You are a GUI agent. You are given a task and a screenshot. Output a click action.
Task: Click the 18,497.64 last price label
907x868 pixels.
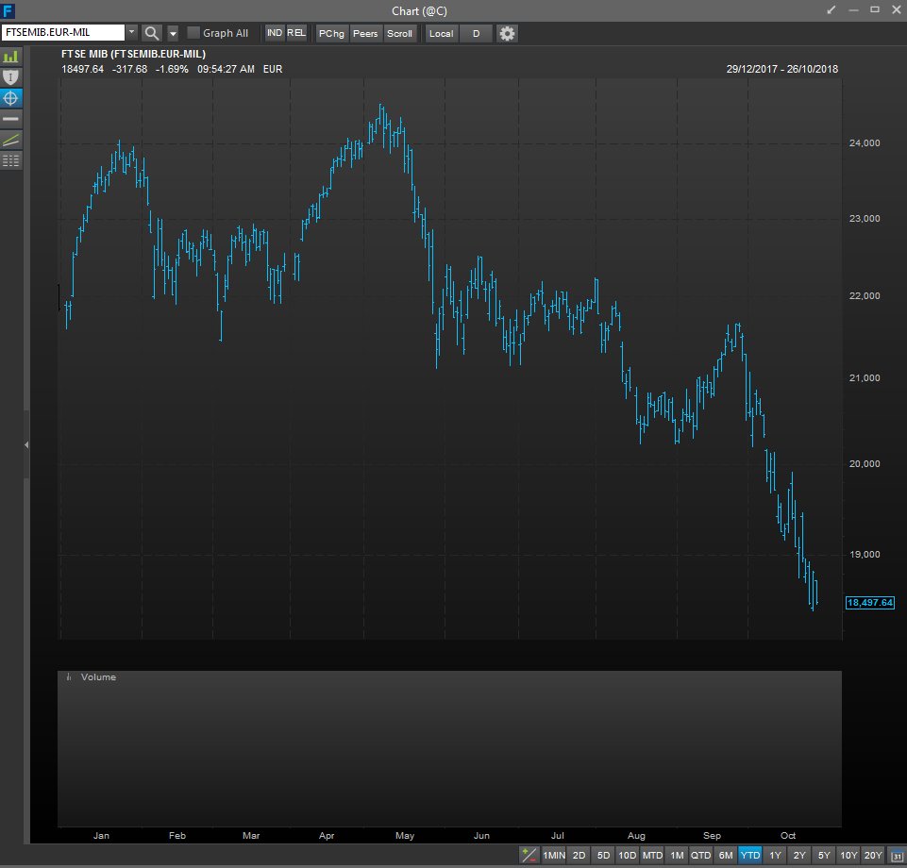pyautogui.click(x=870, y=603)
